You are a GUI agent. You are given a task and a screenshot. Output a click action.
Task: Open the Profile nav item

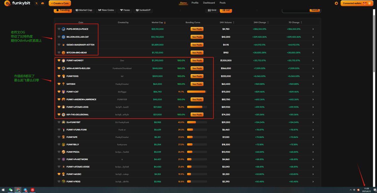(x=195, y=3)
